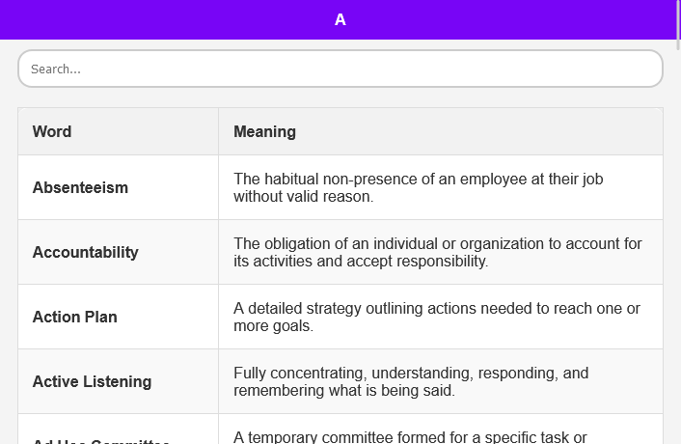The width and height of the screenshot is (681, 444).
Task: Click the phrase 'without valid reason.'
Action: tap(304, 196)
